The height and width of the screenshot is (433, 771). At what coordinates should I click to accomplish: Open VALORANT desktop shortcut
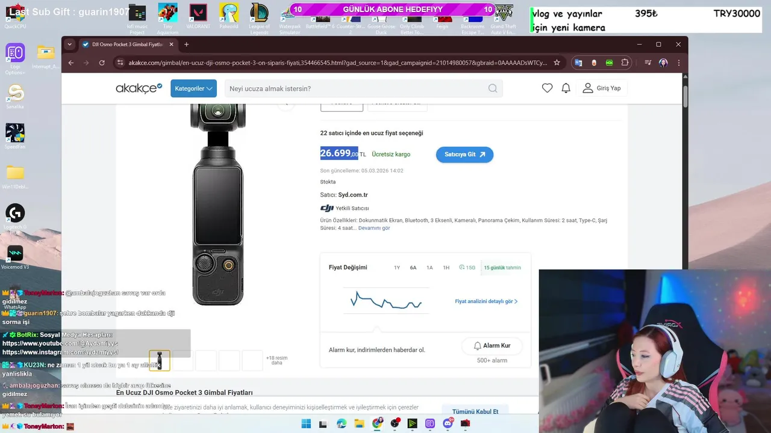[198, 18]
